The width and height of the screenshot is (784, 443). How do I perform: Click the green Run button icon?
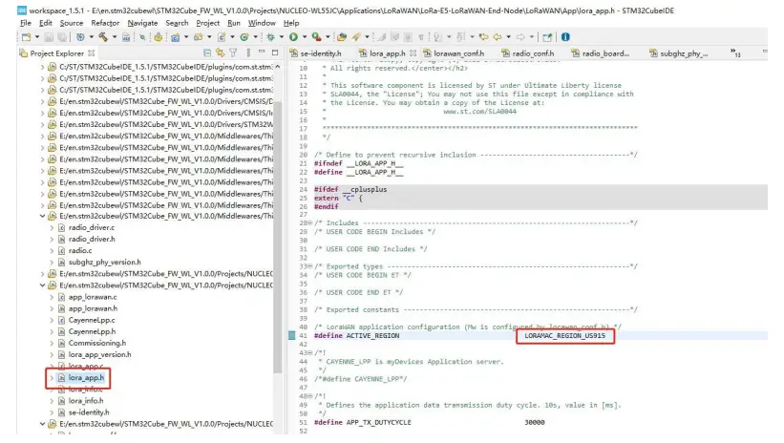click(x=294, y=36)
